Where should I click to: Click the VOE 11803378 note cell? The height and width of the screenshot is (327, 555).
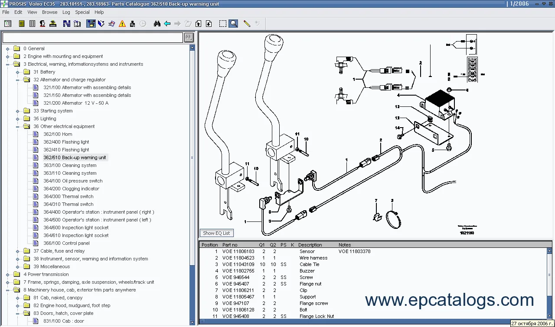click(x=354, y=251)
